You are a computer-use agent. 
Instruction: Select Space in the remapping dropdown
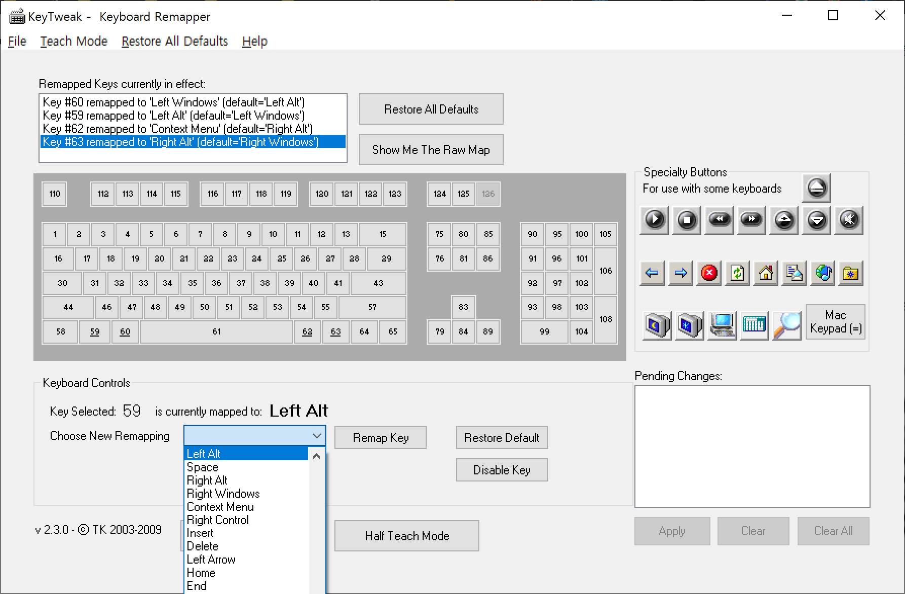(246, 467)
